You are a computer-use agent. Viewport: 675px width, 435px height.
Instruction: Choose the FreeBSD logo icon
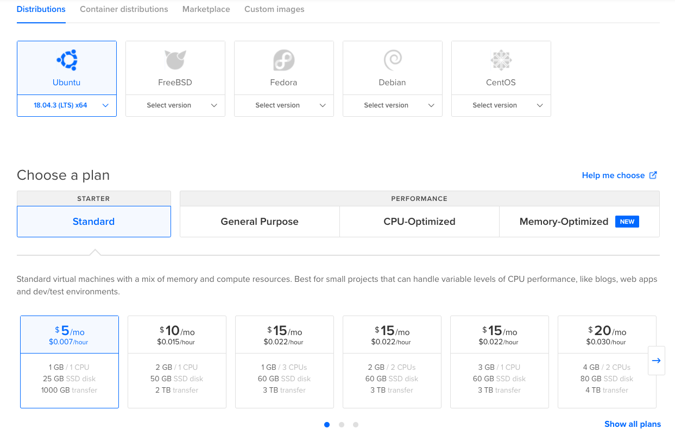175,60
